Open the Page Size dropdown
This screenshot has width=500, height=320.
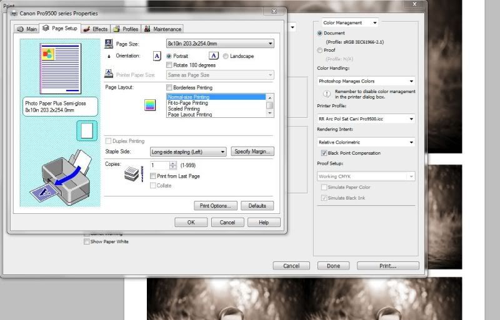point(219,44)
